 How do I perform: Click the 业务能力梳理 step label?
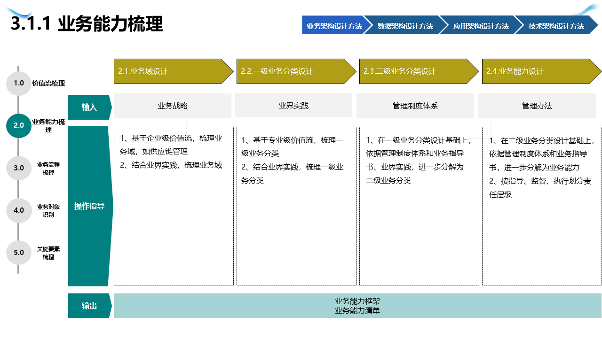click(x=48, y=125)
